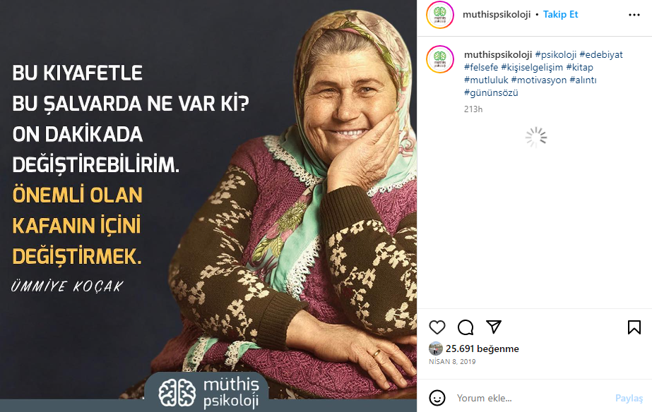Image resolution: width=652 pixels, height=412 pixels.
Task: Open the emoji picker smiley icon
Action: click(437, 398)
